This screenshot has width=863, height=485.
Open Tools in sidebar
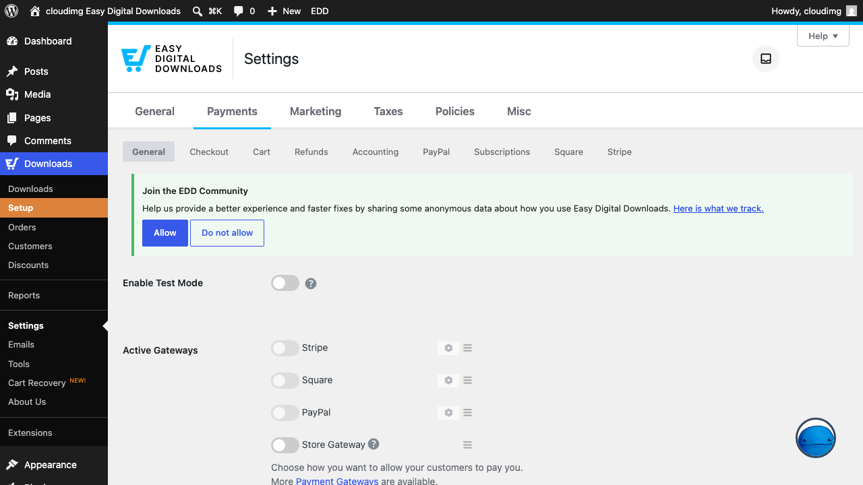[x=54, y=364]
